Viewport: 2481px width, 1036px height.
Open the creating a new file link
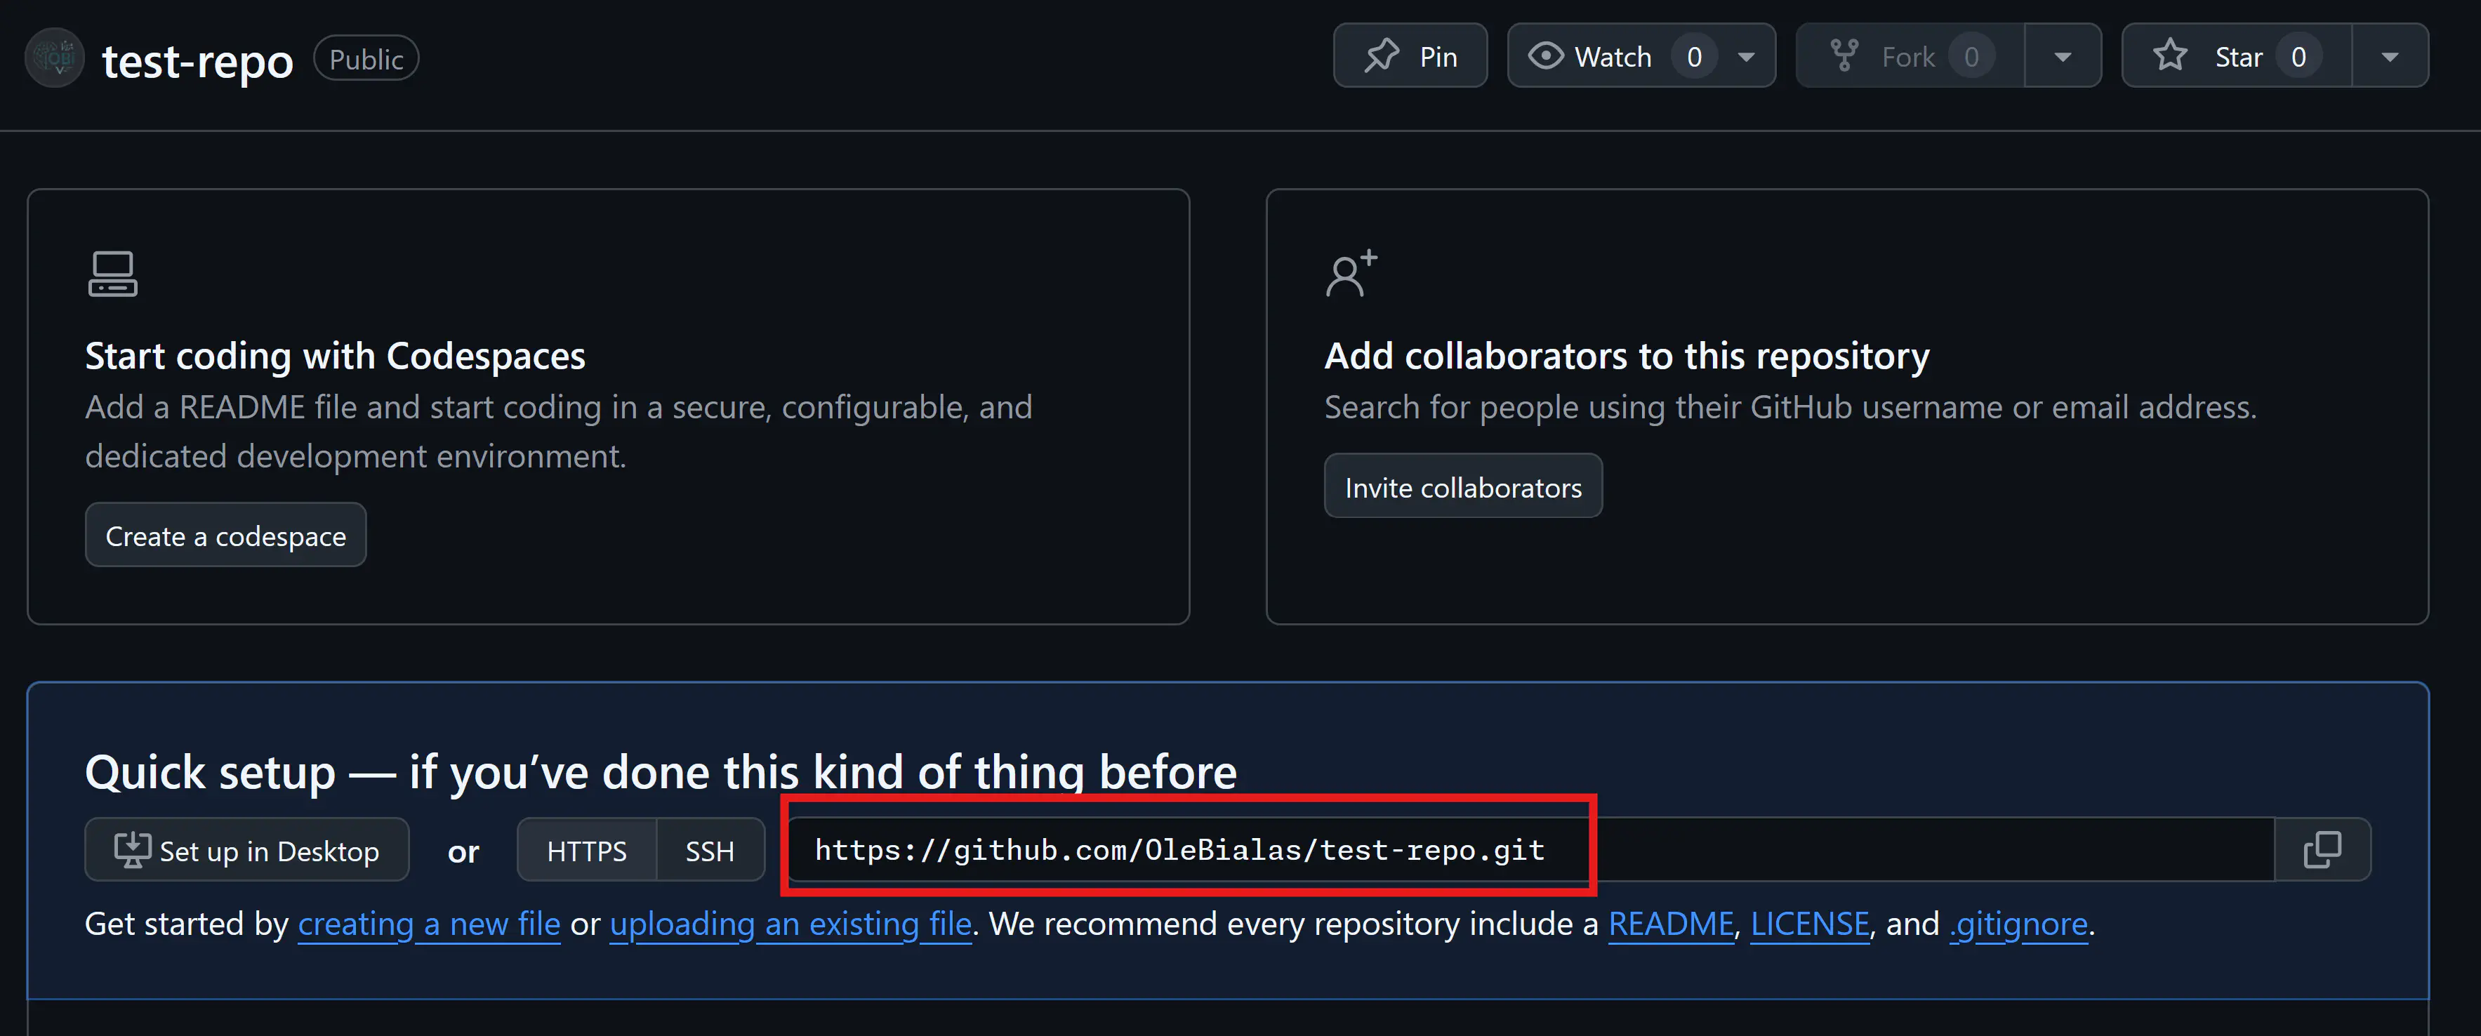[428, 924]
